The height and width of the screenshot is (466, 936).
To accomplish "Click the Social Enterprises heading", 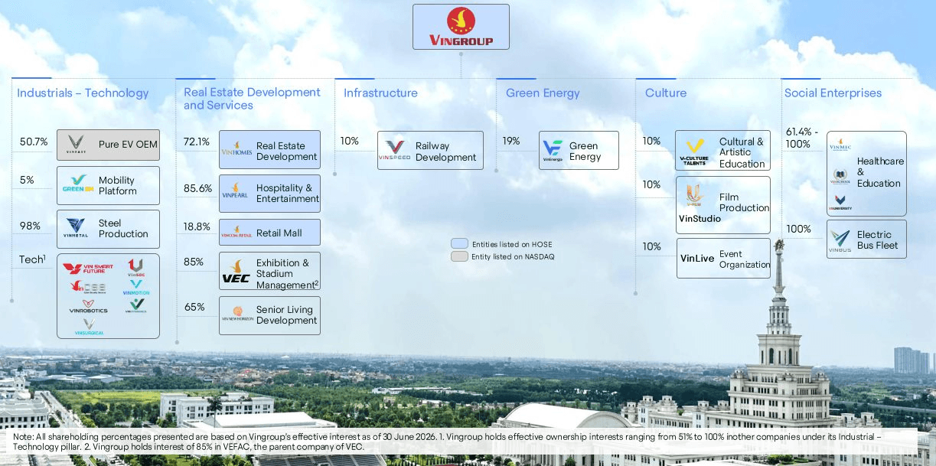I will 833,93.
